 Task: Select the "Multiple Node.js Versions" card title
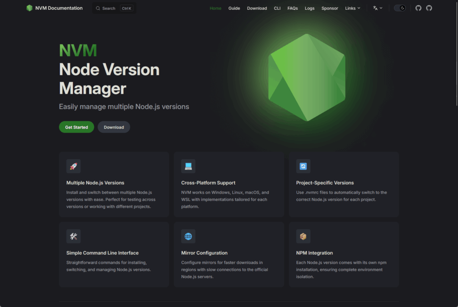(x=95, y=183)
